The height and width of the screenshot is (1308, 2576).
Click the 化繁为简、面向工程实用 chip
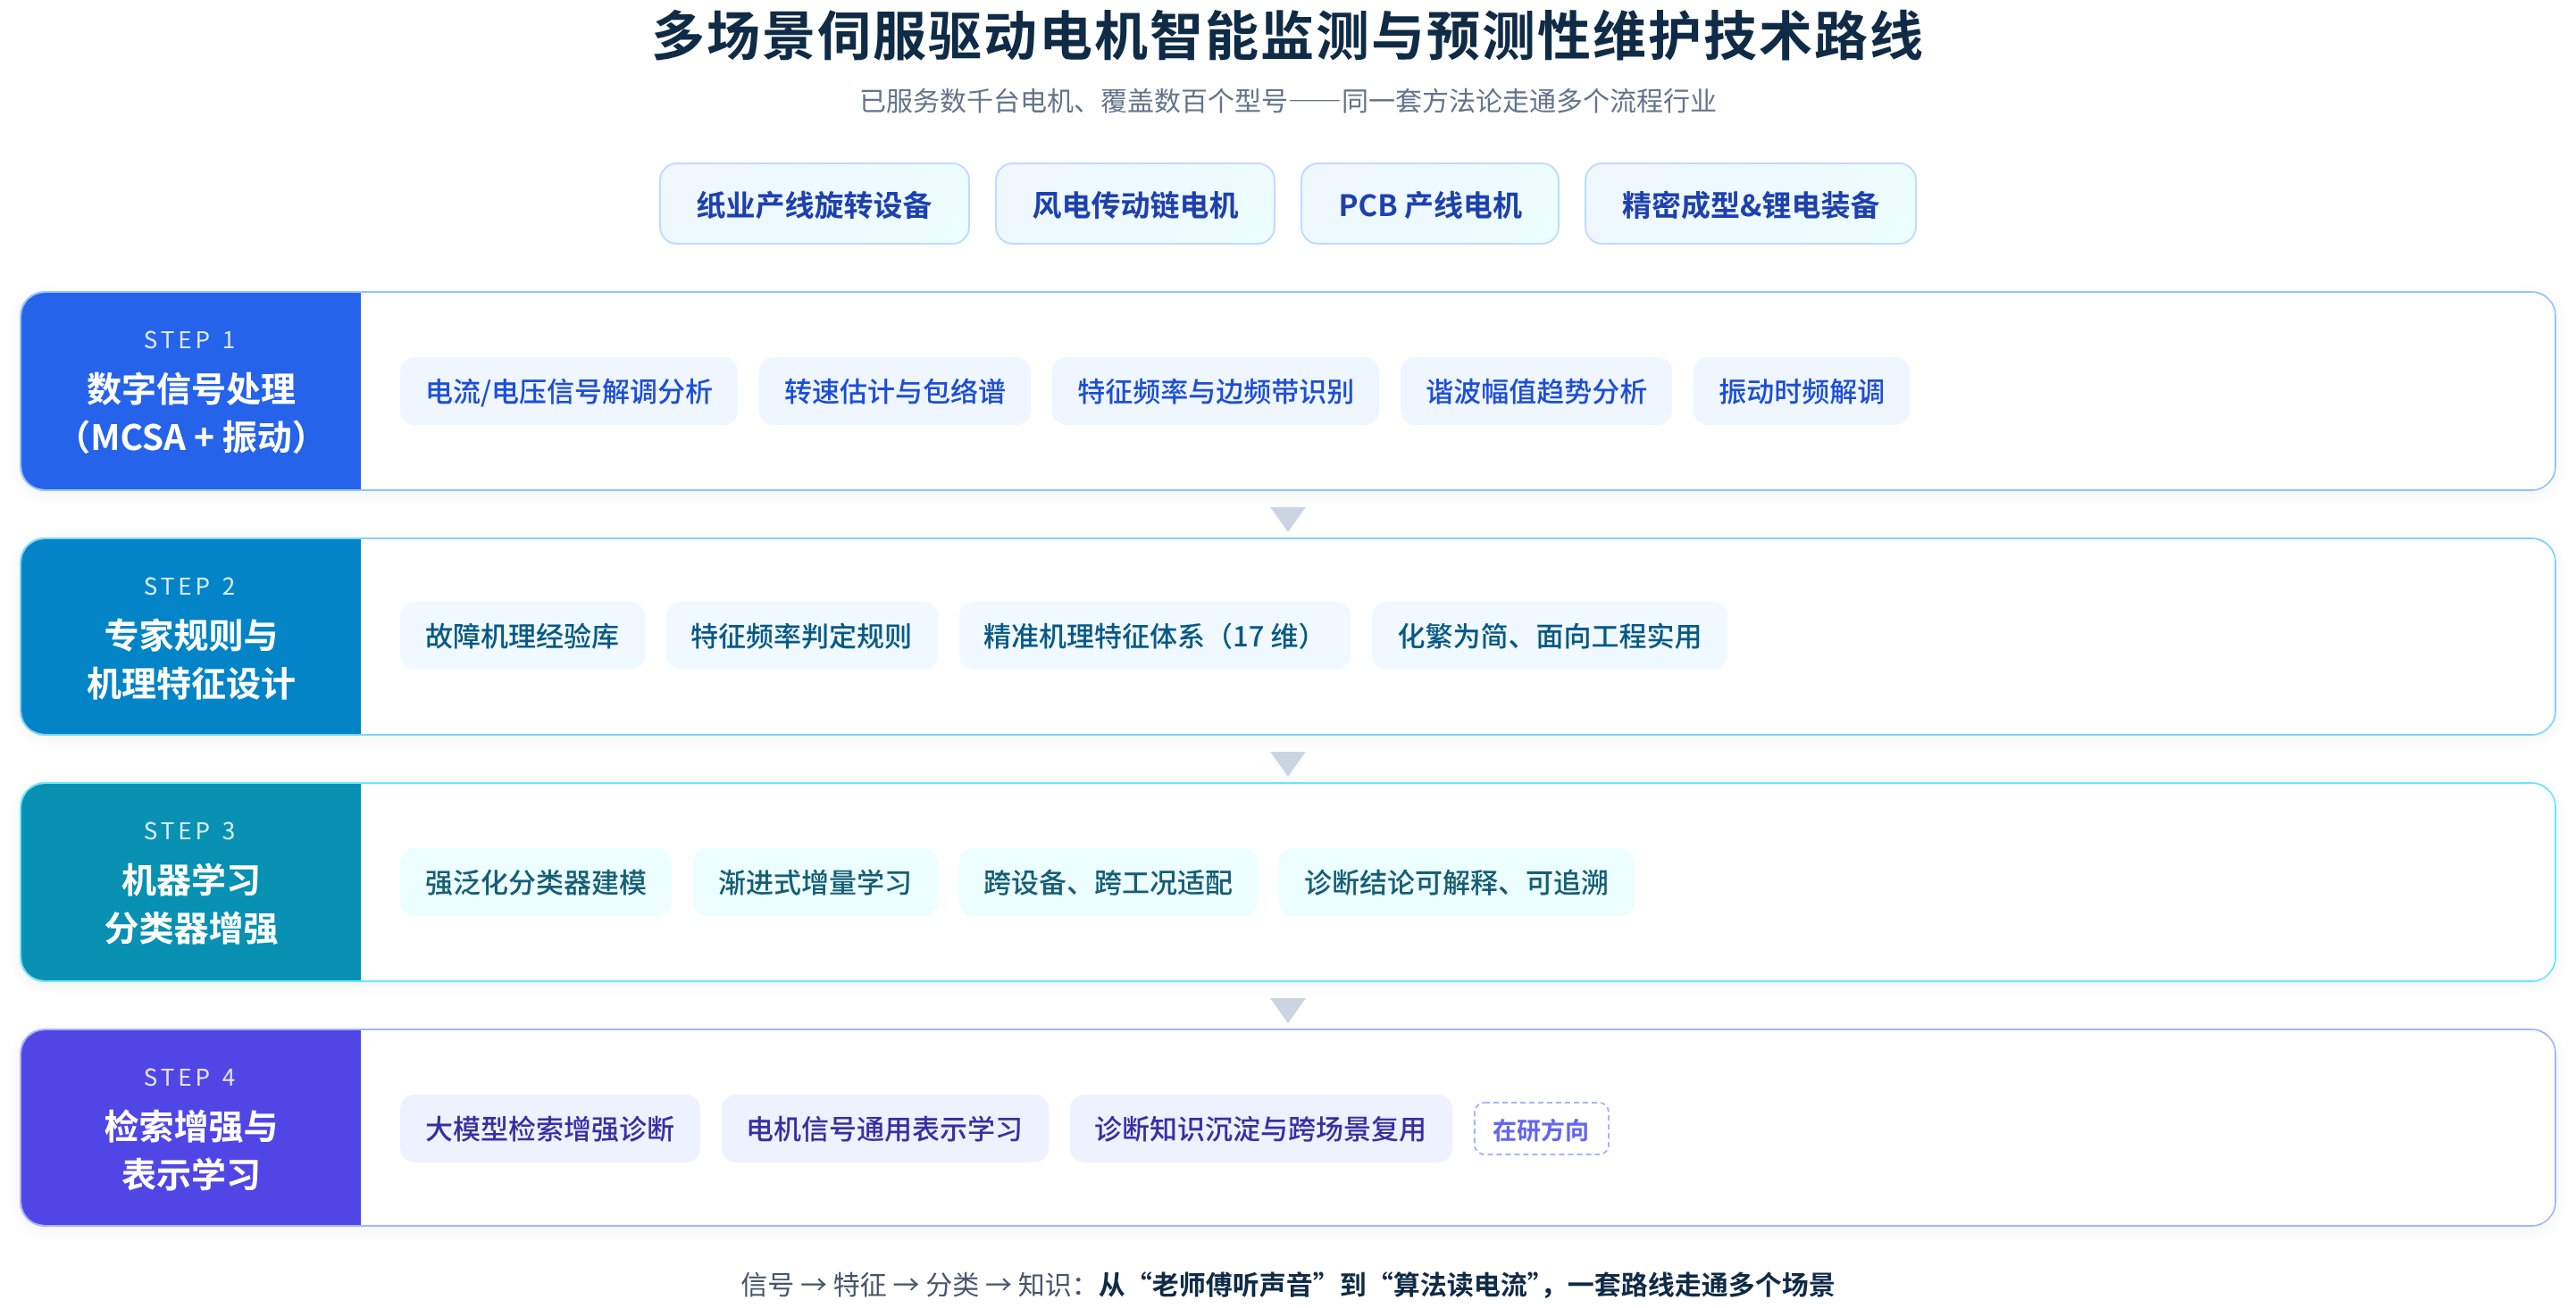pos(1548,636)
